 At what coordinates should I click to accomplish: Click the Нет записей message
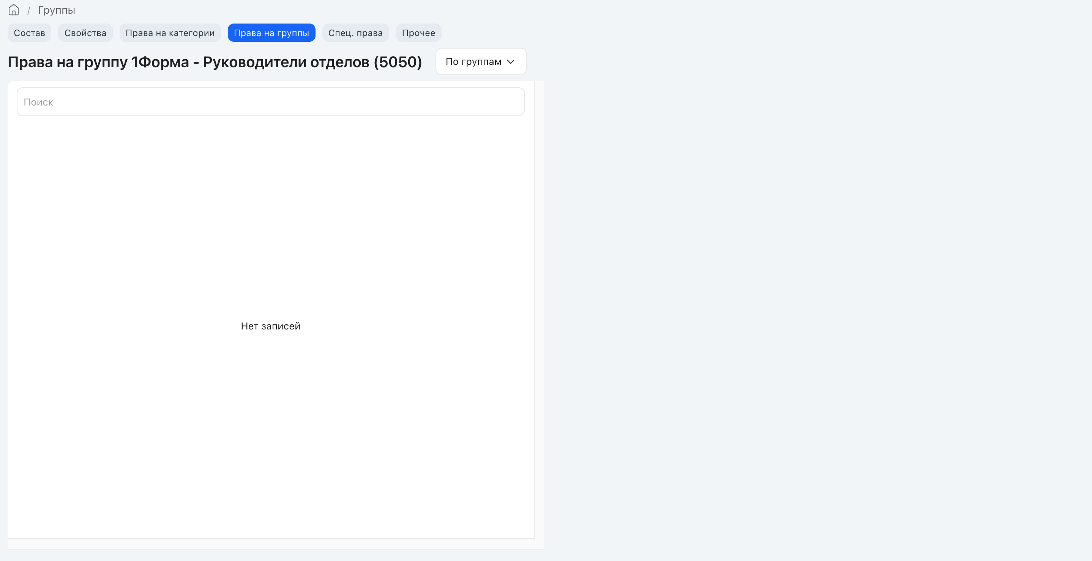(270, 326)
